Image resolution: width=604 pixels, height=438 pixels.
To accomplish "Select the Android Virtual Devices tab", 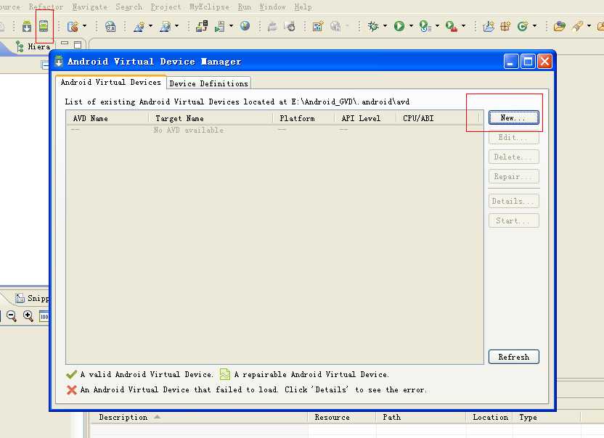I will tap(110, 82).
